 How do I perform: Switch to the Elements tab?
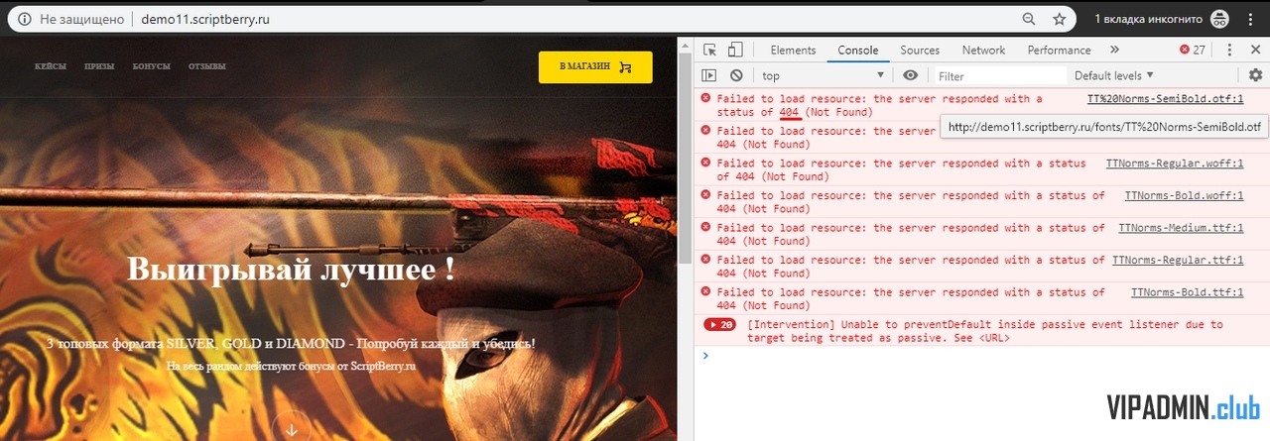(x=793, y=50)
